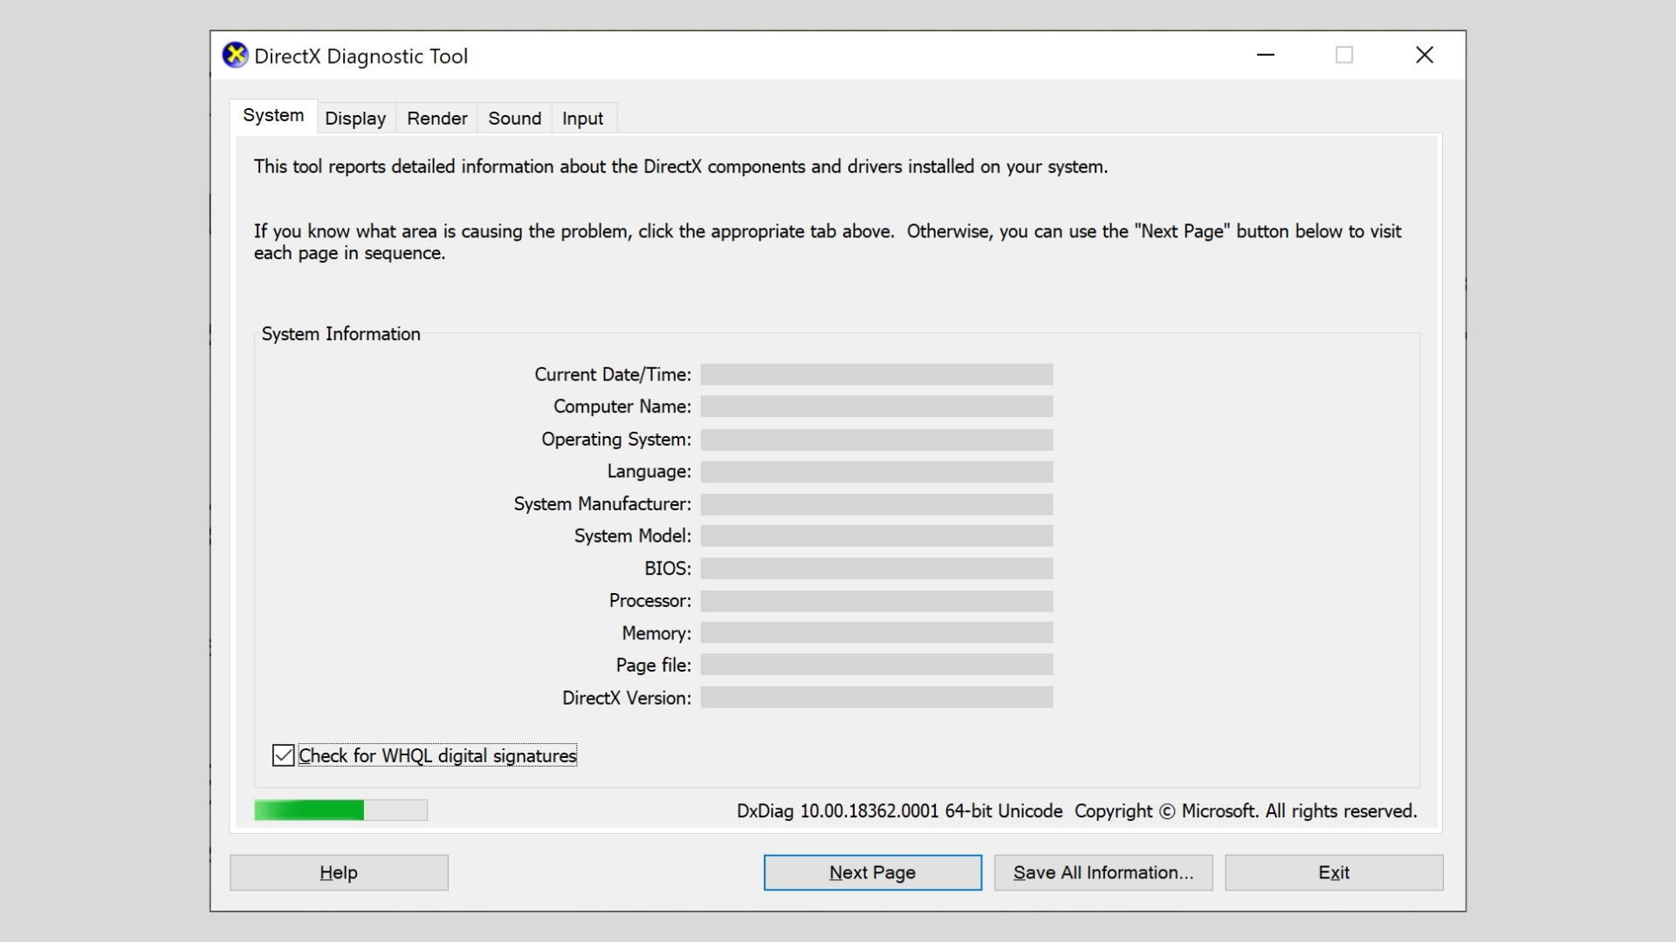
Task: Click the 'Operating System:' label
Action: click(x=616, y=440)
